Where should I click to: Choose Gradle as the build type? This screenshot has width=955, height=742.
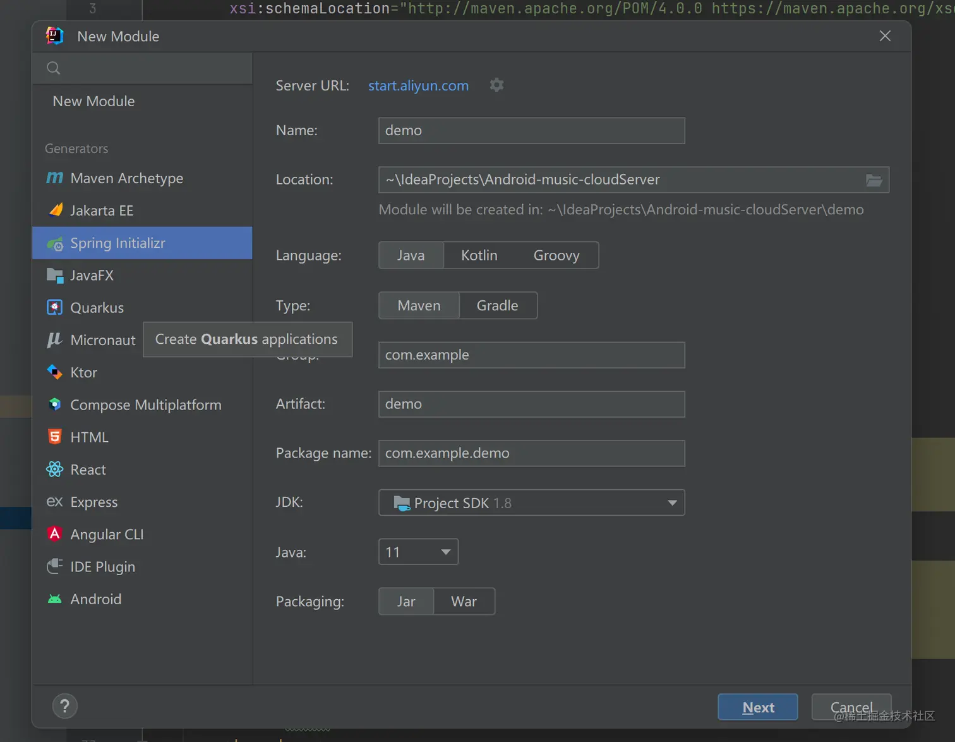click(x=498, y=306)
